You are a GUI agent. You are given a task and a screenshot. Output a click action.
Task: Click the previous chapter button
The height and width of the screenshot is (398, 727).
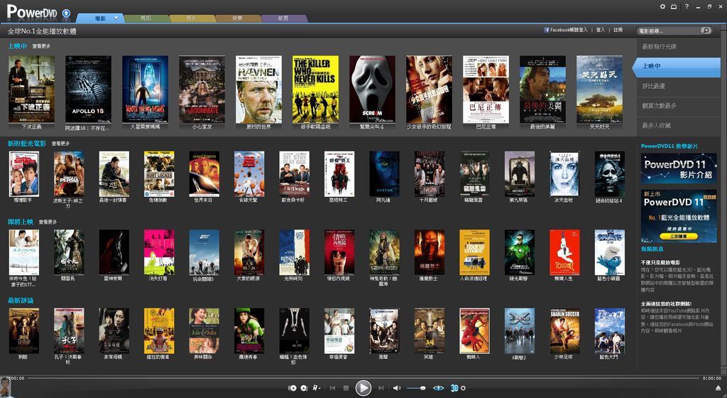332,388
